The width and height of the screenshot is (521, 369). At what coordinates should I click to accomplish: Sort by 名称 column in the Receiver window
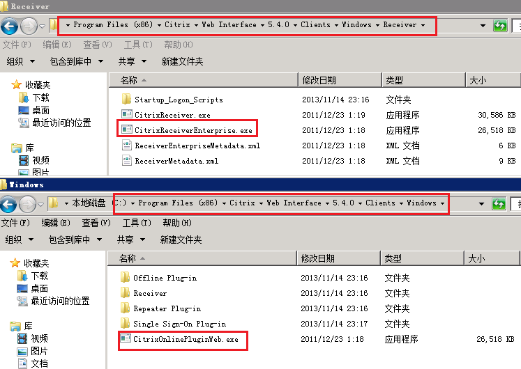(204, 80)
